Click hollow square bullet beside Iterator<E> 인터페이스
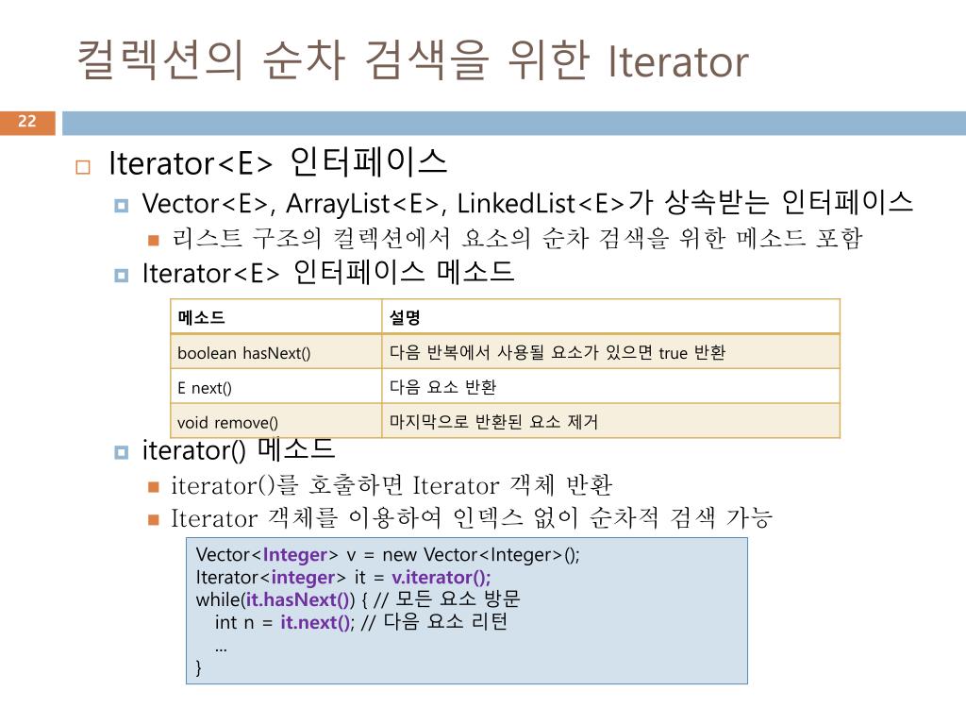 coord(83,167)
